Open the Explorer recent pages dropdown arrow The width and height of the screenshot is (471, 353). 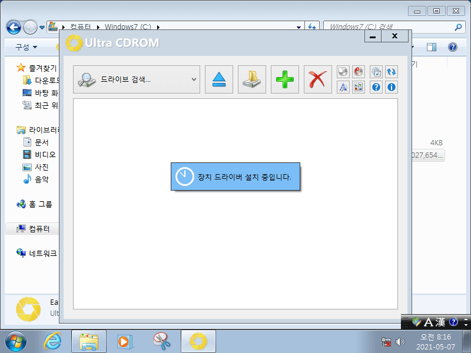tap(42, 28)
